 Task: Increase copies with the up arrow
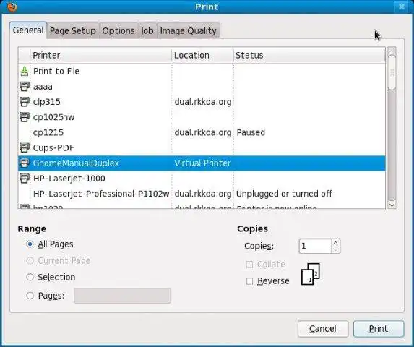(335, 242)
